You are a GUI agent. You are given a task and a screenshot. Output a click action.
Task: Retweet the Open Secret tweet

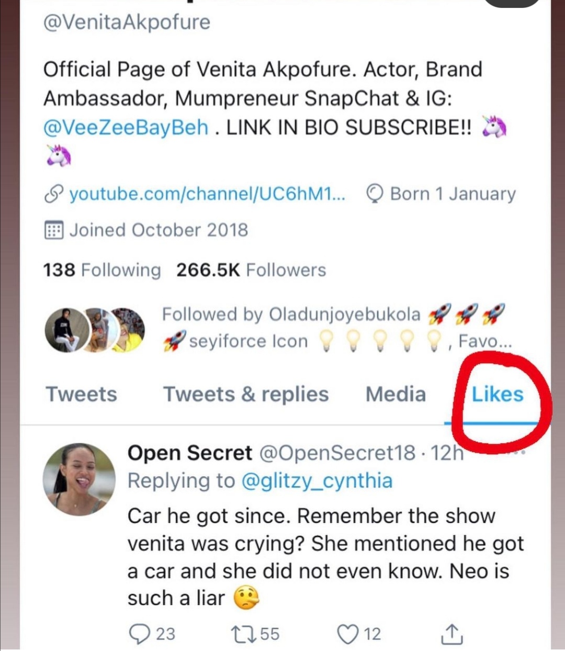[x=243, y=634]
